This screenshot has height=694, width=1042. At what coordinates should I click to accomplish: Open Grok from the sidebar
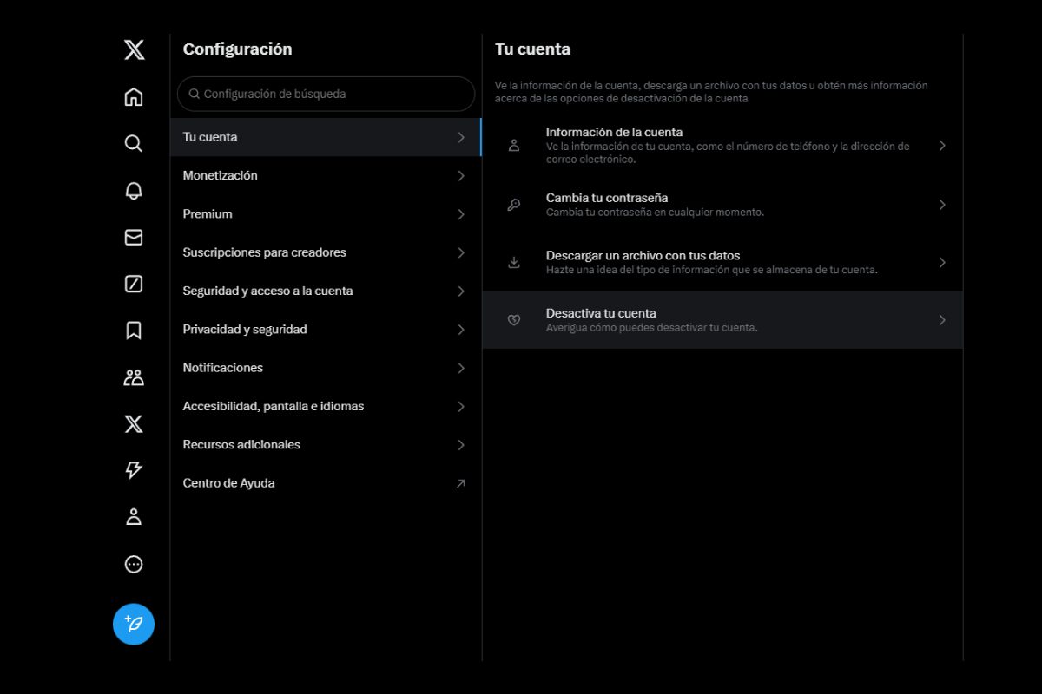[133, 284]
